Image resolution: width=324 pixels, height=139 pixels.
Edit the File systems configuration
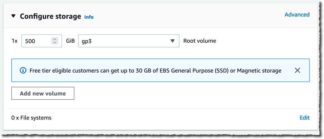(x=305, y=118)
